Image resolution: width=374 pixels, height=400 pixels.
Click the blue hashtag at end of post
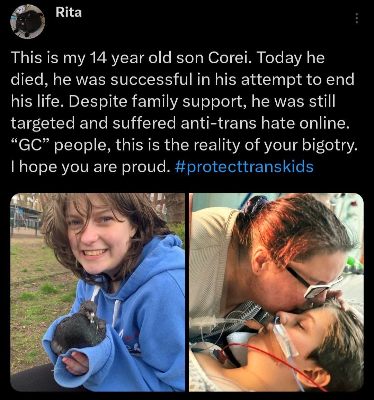click(x=244, y=166)
